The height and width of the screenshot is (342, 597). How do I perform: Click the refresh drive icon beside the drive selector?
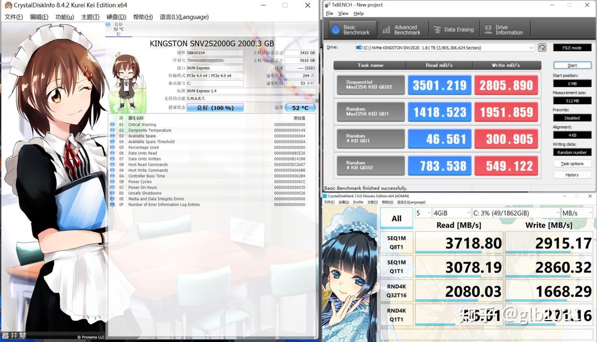point(541,47)
